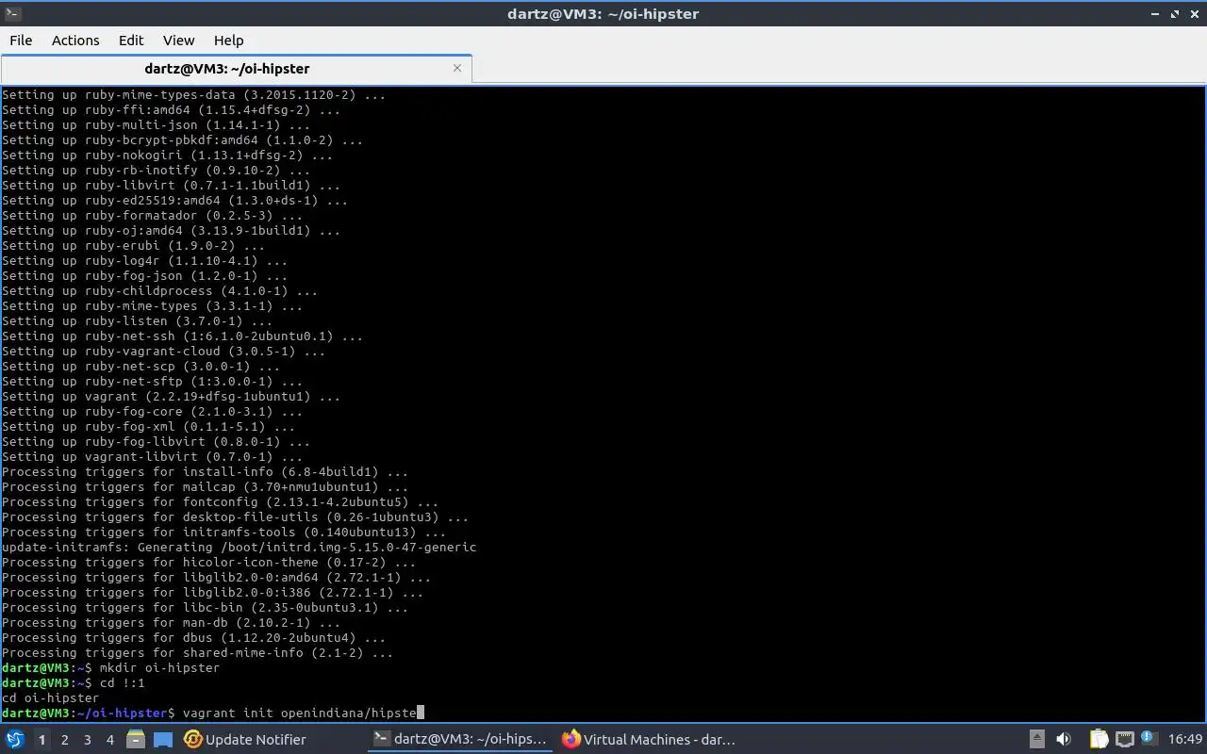Open the Actions menu
The width and height of the screenshot is (1207, 754).
point(75,40)
